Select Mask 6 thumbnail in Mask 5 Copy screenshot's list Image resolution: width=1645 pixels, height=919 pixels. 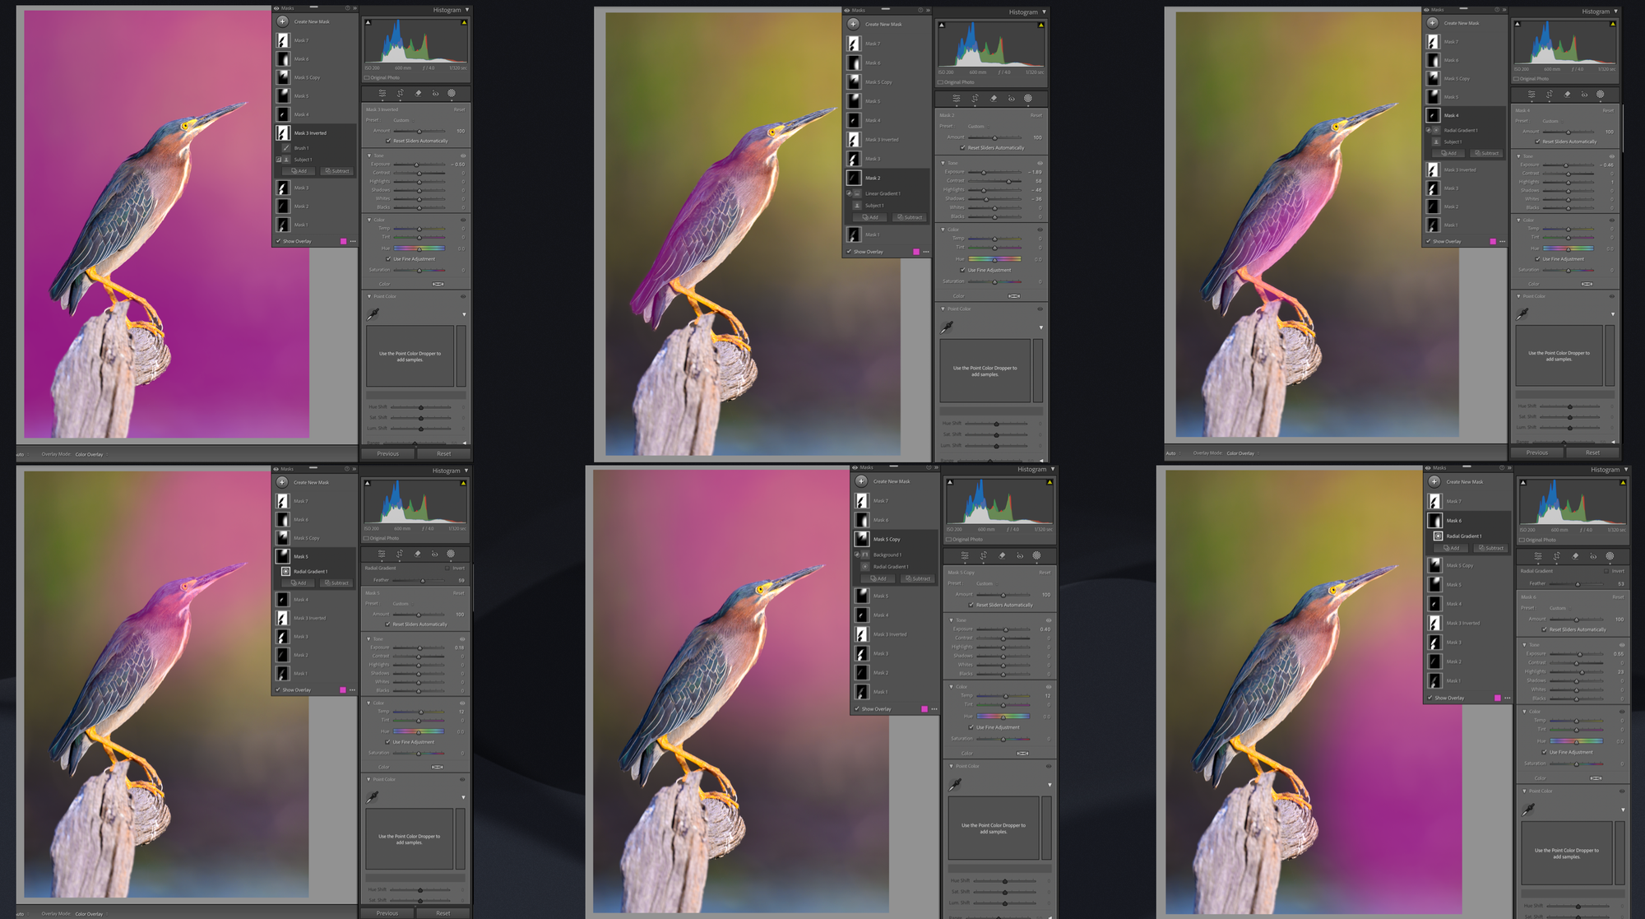861,520
